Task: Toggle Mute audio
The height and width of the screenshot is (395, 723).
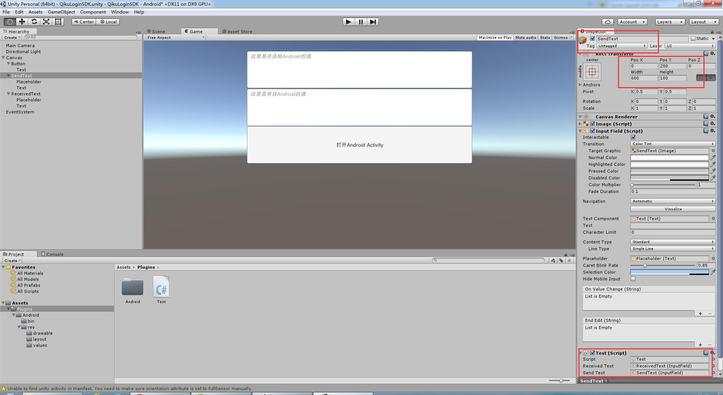Action: point(526,37)
